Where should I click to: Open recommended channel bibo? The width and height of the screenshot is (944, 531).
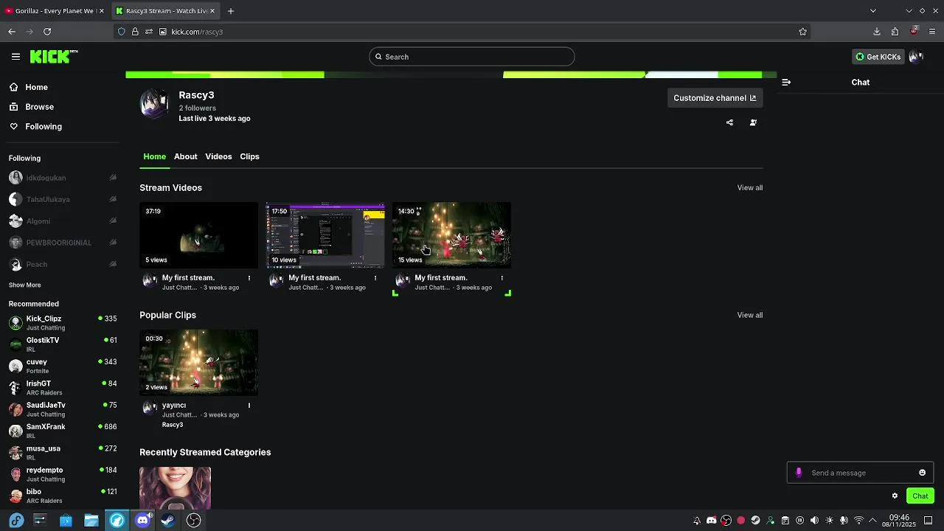pos(62,496)
